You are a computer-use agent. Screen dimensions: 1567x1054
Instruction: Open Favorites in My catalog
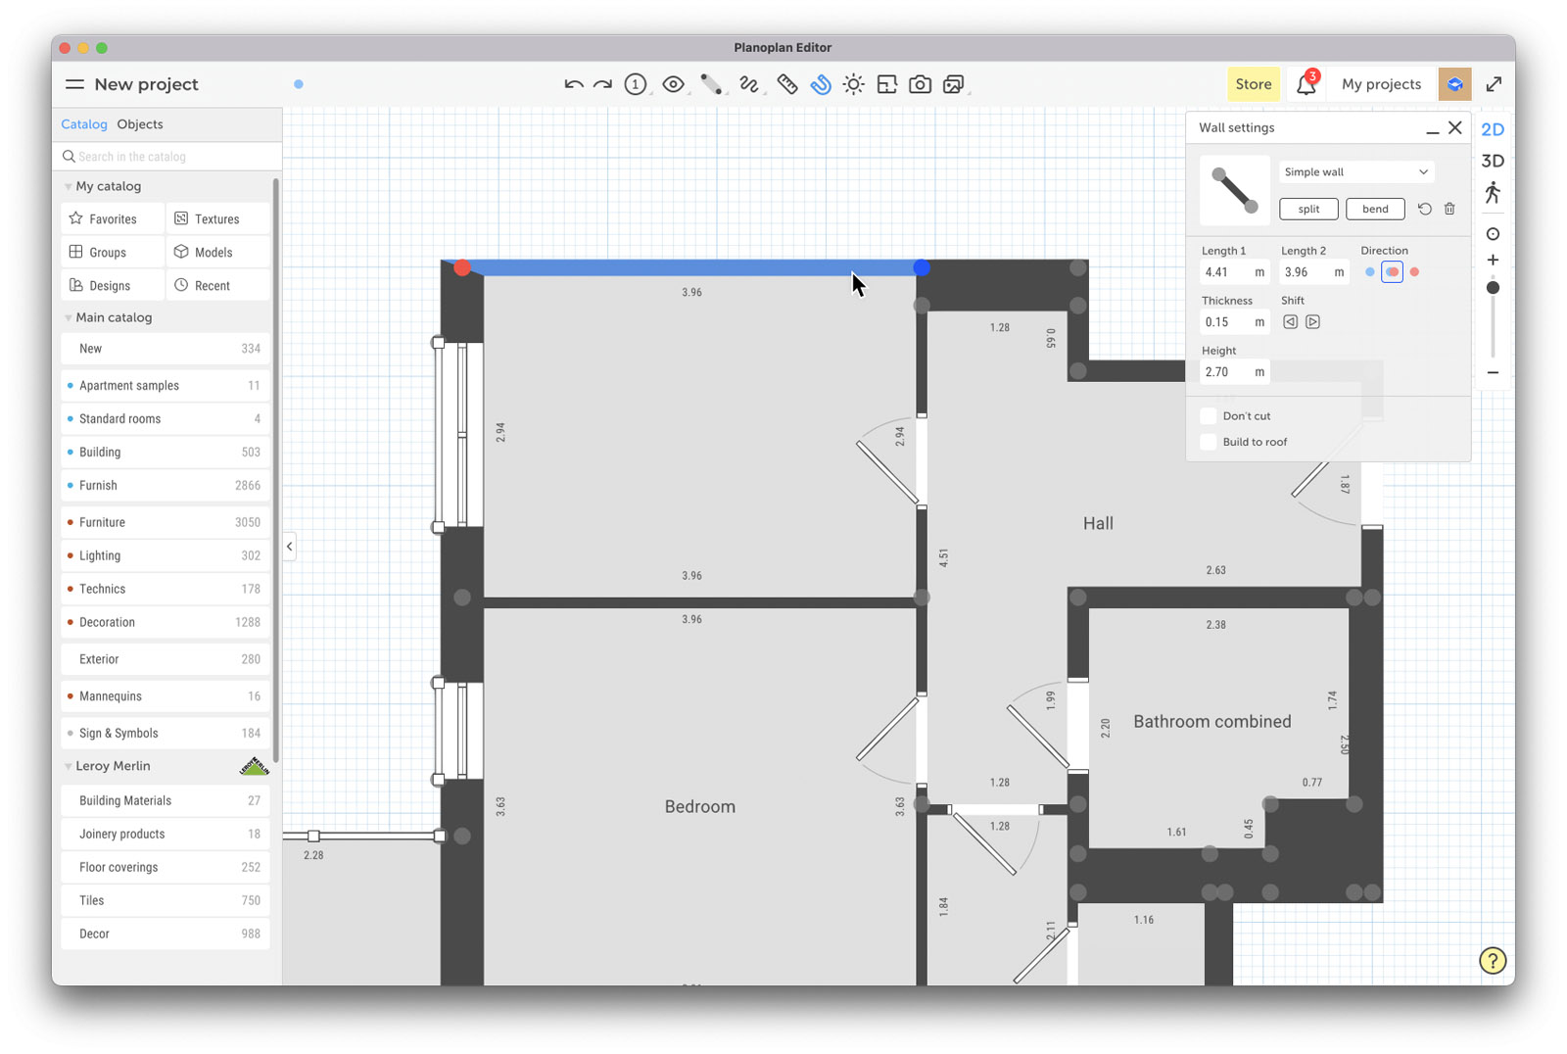click(x=113, y=218)
